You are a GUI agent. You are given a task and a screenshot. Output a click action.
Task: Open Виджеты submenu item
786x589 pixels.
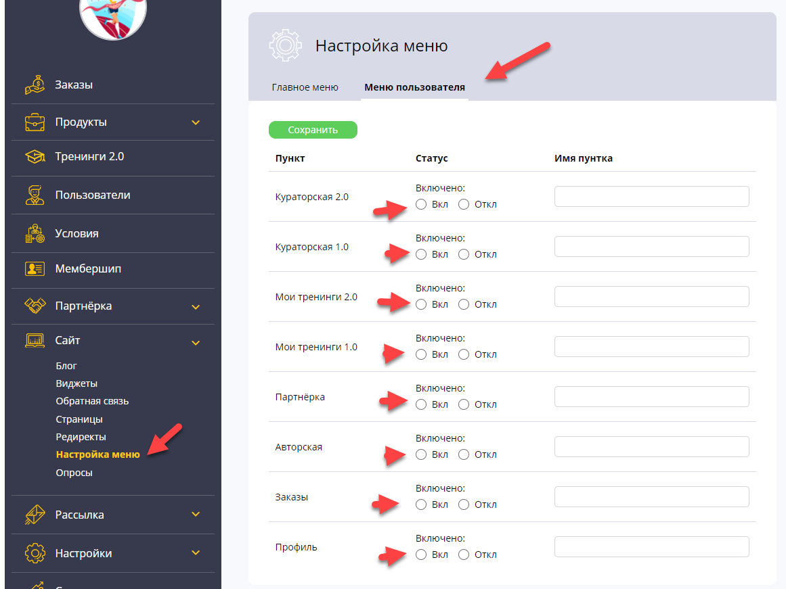[x=77, y=383]
